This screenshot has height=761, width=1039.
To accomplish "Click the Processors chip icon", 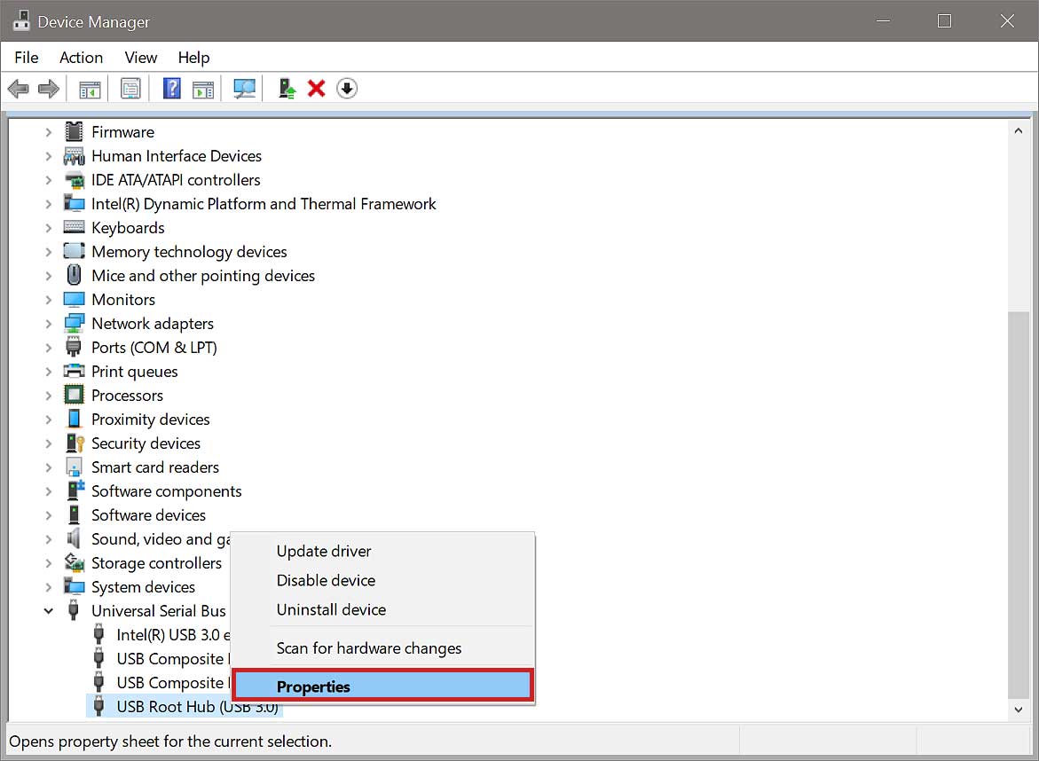I will [x=74, y=395].
